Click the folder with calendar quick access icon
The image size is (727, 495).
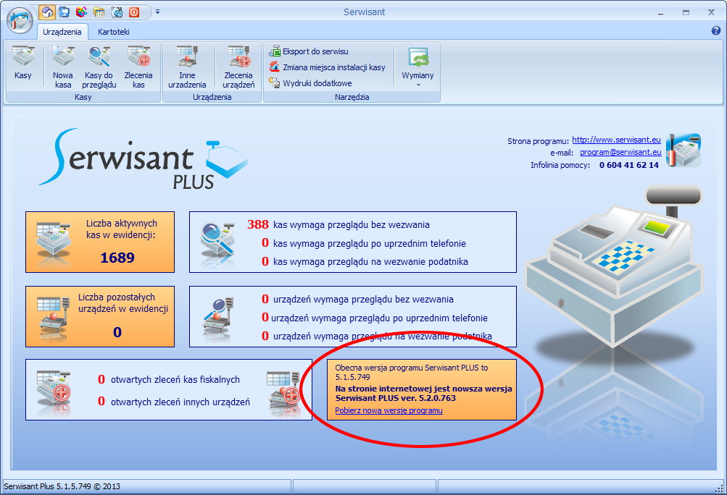[99, 12]
